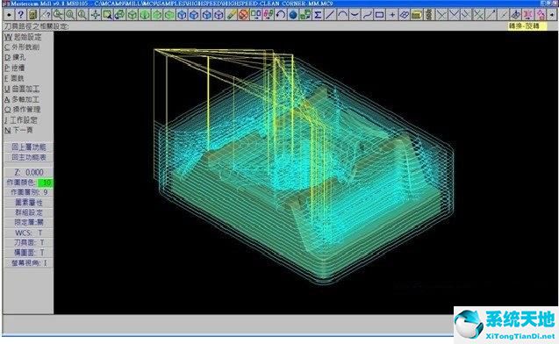Click the shading blue sphere icon
This screenshot has width=559, height=344.
tap(293, 15)
